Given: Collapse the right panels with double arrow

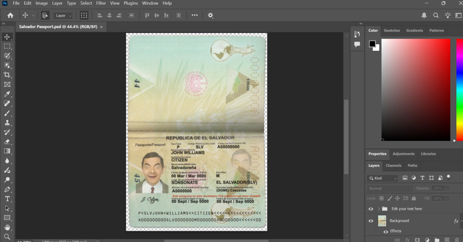Looking at the screenshot, I should pos(361,23).
